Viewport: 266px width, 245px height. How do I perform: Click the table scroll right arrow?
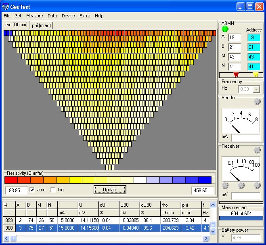coord(206,239)
